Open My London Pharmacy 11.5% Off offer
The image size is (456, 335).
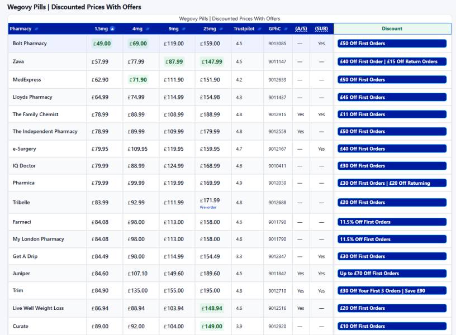(392, 239)
